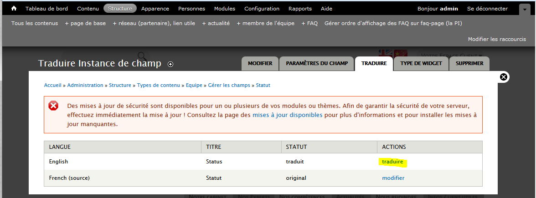Click the traduire link for English
The width and height of the screenshot is (536, 198).
[392, 162]
